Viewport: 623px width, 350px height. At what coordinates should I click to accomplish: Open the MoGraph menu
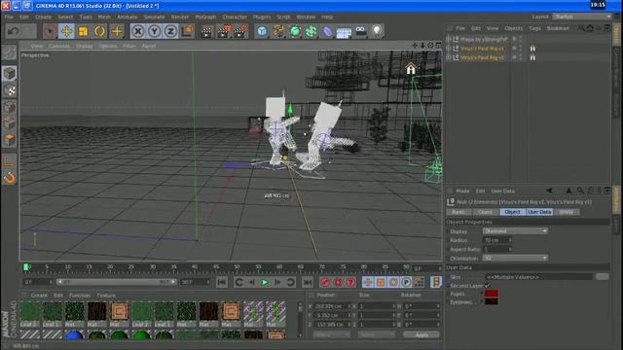205,17
